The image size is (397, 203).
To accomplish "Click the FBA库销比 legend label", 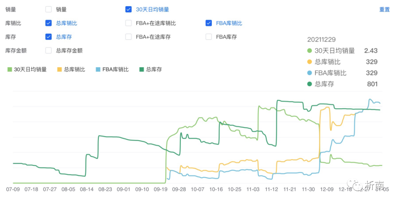I will click(x=115, y=69).
